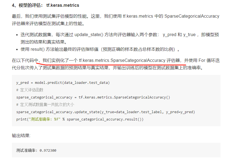
Task: Click the line starting '代分批次传入了测试集数据'
Action: 108,68
